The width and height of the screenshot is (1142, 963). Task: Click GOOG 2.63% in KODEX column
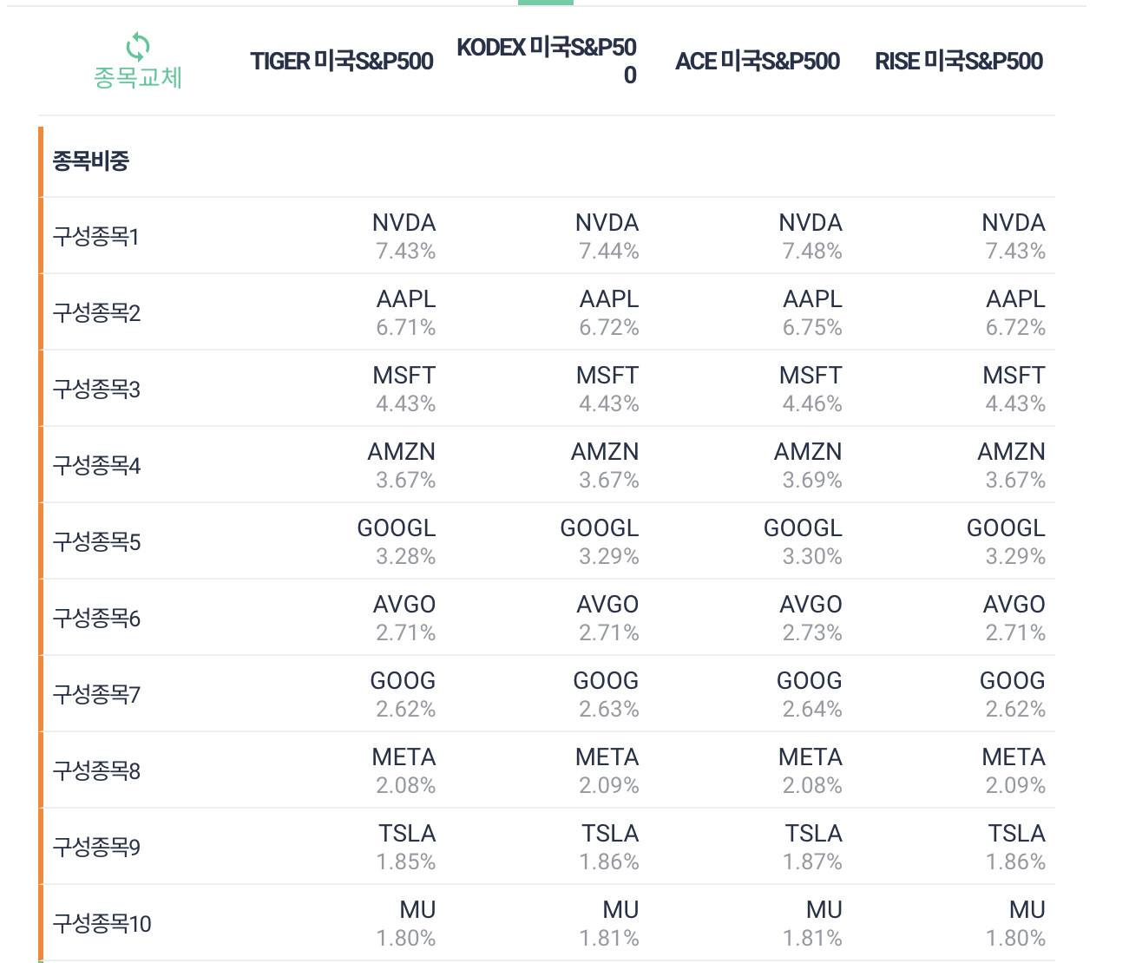tap(607, 694)
